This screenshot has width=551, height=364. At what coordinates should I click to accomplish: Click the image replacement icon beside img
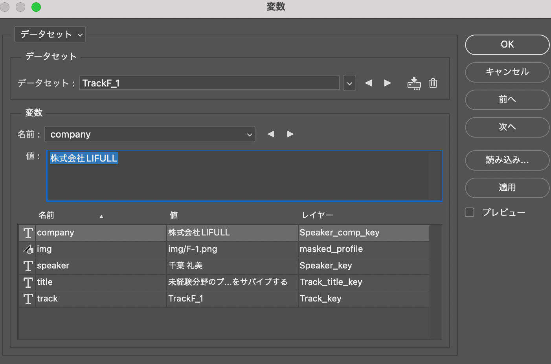click(27, 249)
